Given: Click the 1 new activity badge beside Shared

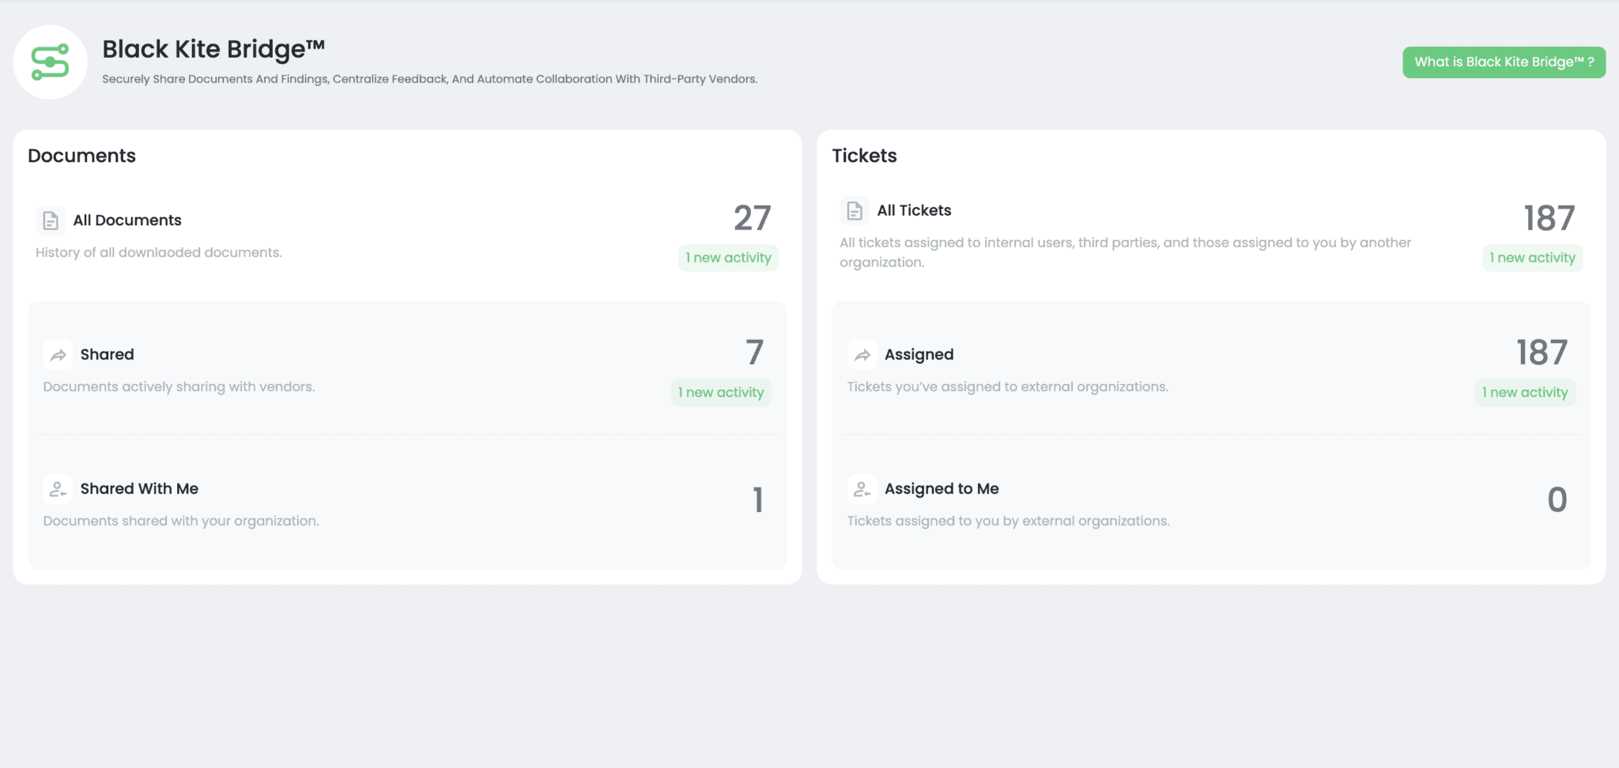Looking at the screenshot, I should click(720, 392).
